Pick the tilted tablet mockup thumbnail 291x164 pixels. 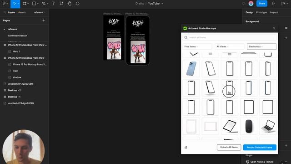pos(230,126)
